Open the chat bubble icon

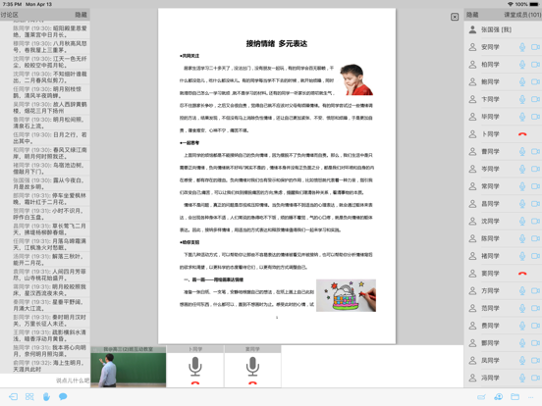coord(63,396)
